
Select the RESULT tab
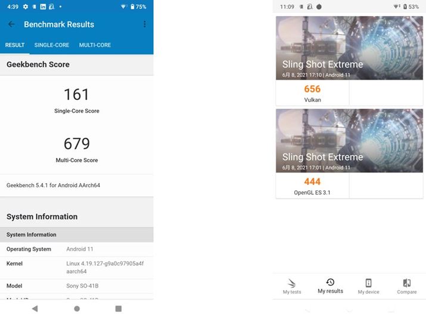coord(15,45)
